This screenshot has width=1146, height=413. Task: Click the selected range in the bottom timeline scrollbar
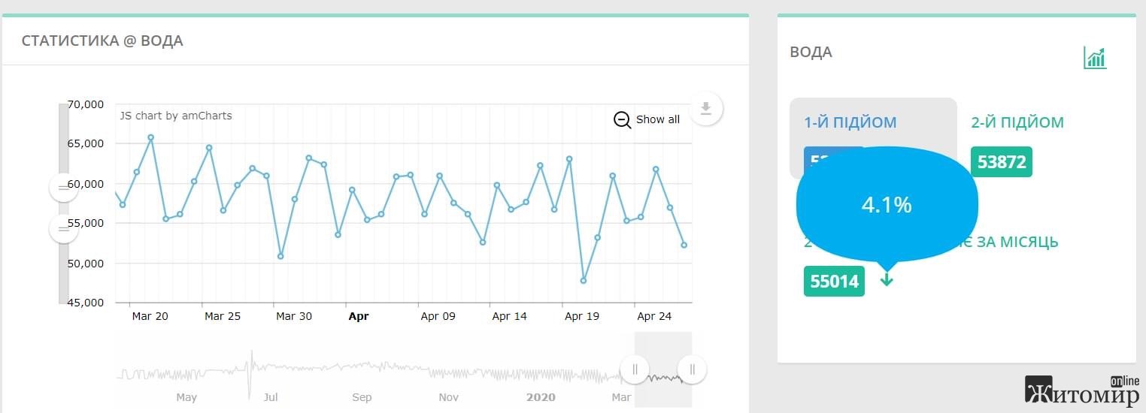tap(663, 369)
